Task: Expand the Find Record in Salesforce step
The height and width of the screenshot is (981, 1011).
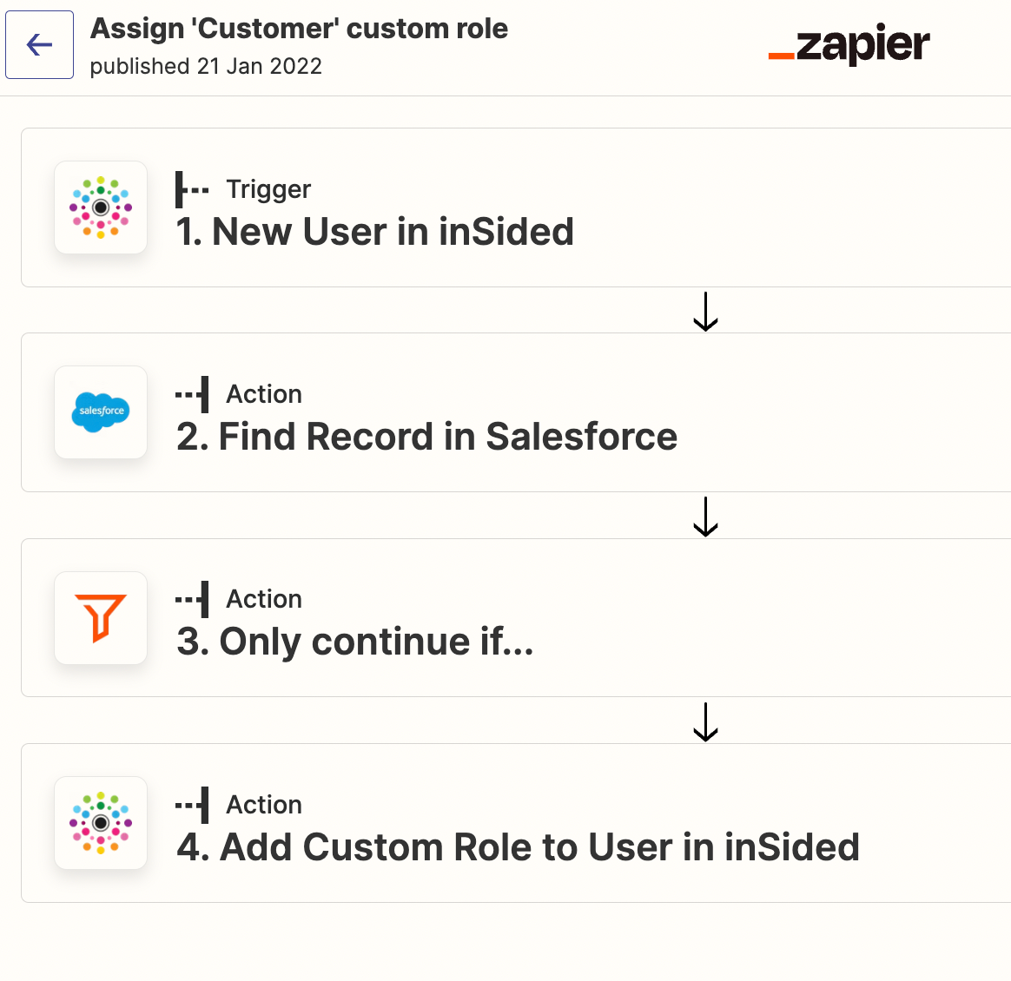Action: coord(516,412)
